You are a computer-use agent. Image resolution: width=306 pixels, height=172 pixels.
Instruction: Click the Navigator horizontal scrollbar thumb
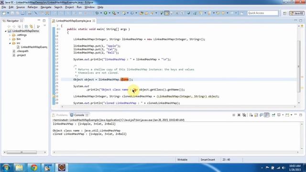tap(22, 152)
